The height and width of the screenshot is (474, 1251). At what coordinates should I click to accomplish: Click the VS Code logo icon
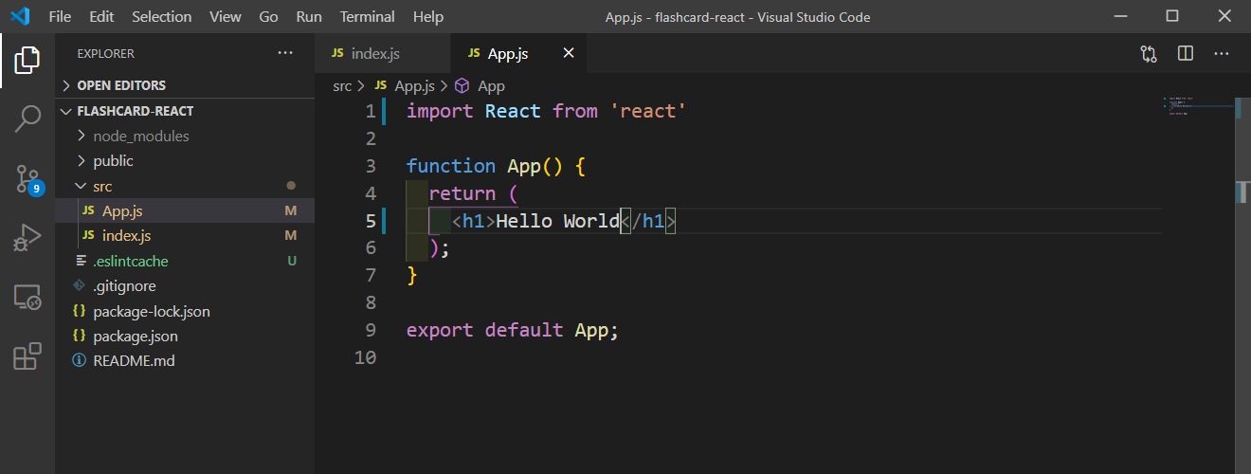pyautogui.click(x=19, y=16)
